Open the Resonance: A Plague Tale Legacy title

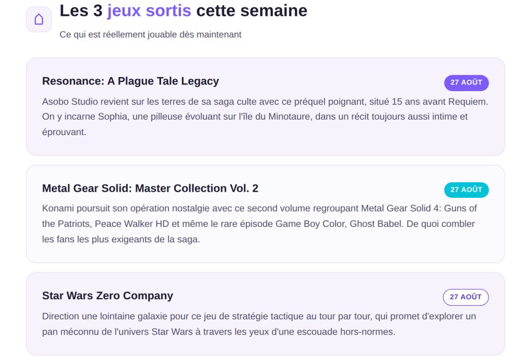coord(130,81)
